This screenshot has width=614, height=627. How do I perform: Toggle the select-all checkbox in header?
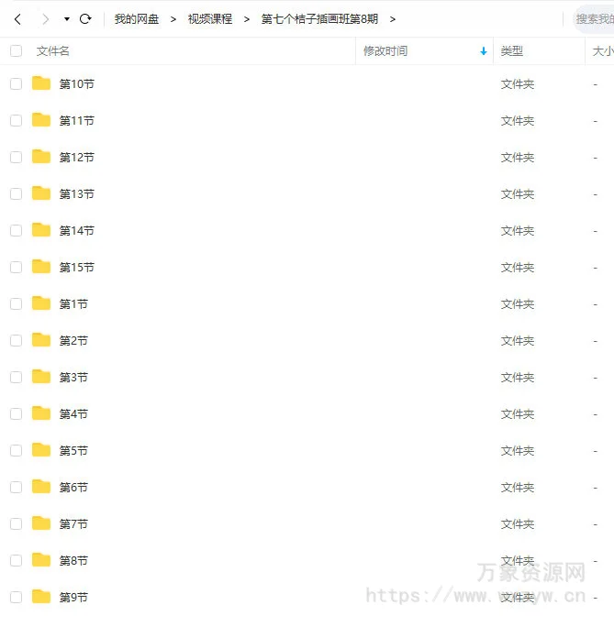(16, 51)
